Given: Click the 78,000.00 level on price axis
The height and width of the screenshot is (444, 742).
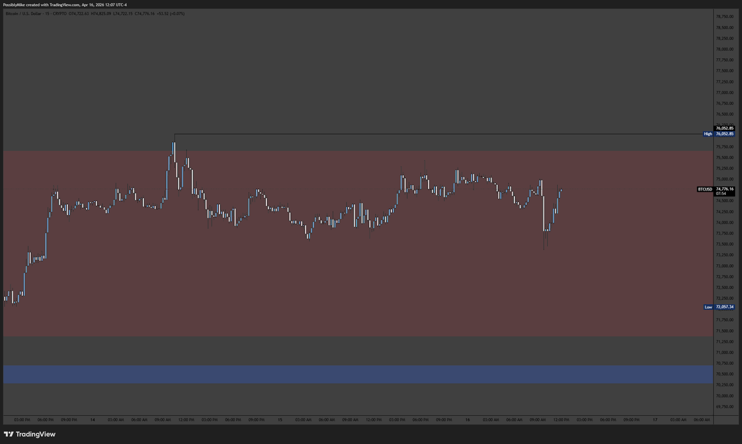Looking at the screenshot, I should [x=725, y=49].
